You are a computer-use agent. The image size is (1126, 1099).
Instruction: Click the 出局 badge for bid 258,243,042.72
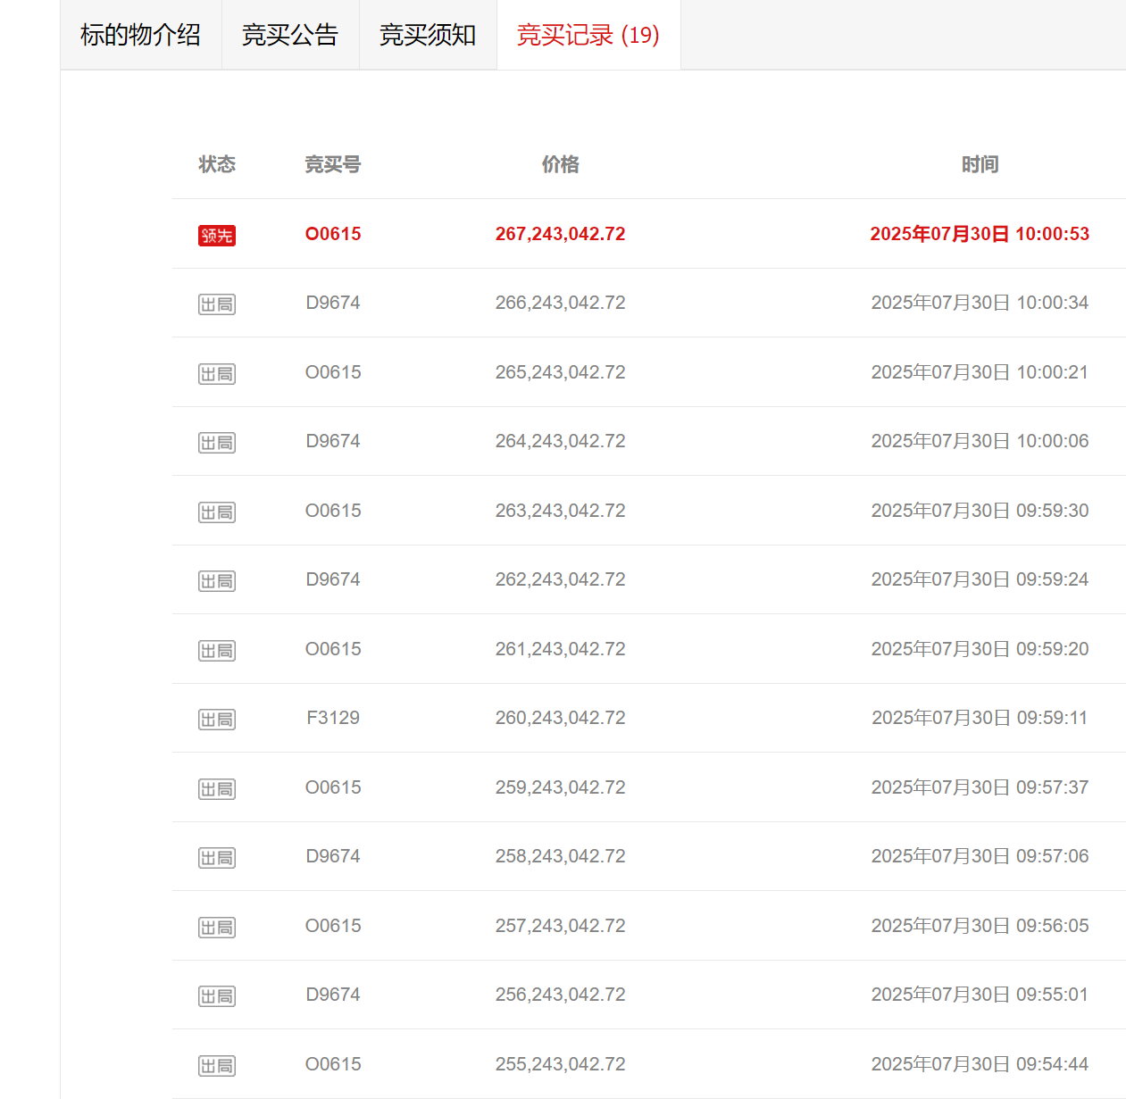point(217,858)
